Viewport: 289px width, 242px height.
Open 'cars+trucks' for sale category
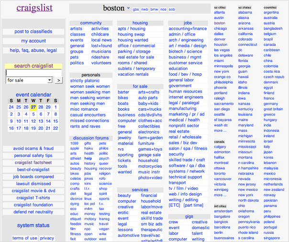(150, 109)
